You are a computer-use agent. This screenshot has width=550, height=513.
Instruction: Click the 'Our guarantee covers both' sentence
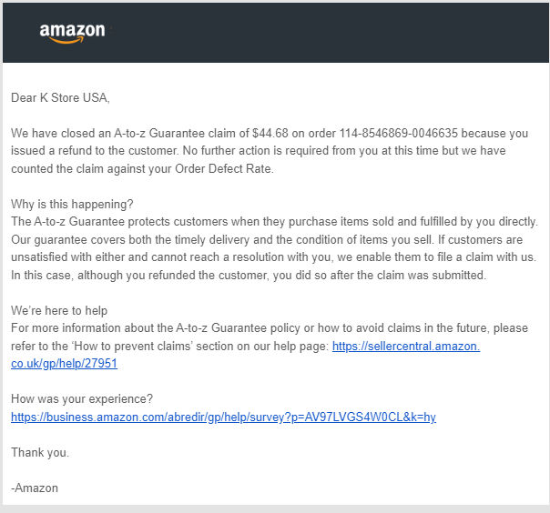pos(223,240)
